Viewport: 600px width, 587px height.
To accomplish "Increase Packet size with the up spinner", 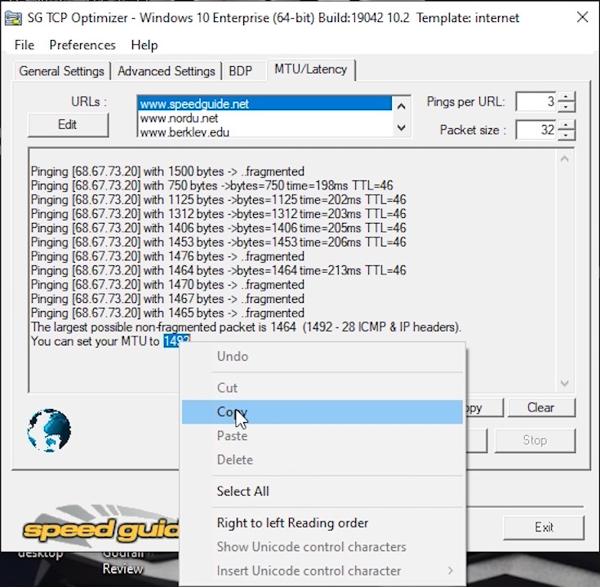I will pyautogui.click(x=567, y=125).
